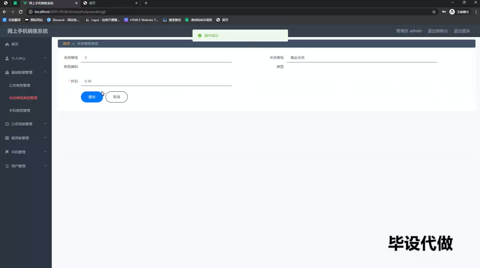Click the 基础数据管理 briefcase icon

pos(7,72)
